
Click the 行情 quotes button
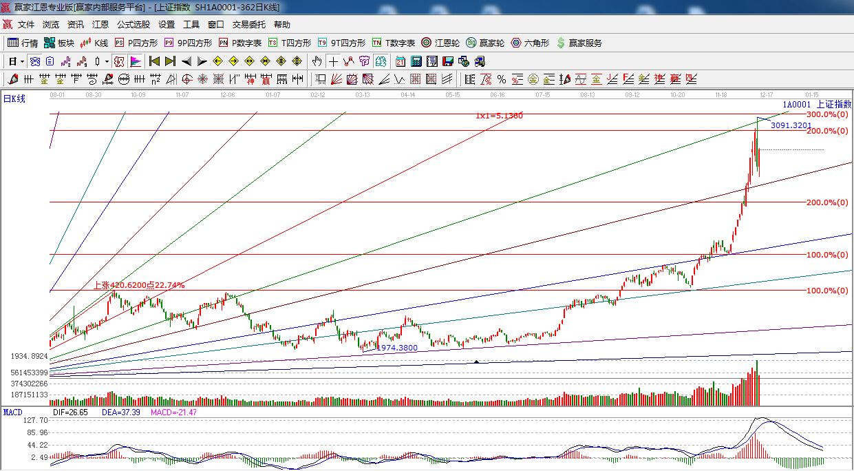point(23,43)
